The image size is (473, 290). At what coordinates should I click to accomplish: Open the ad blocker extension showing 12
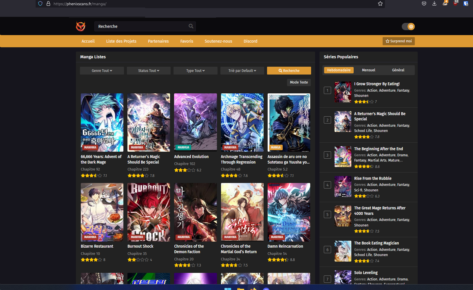tap(455, 3)
